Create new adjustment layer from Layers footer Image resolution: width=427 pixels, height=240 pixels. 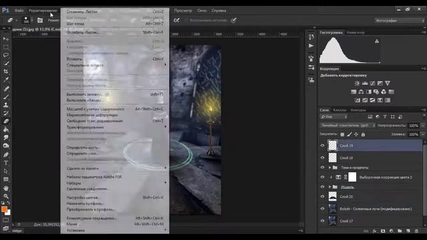(x=392, y=231)
